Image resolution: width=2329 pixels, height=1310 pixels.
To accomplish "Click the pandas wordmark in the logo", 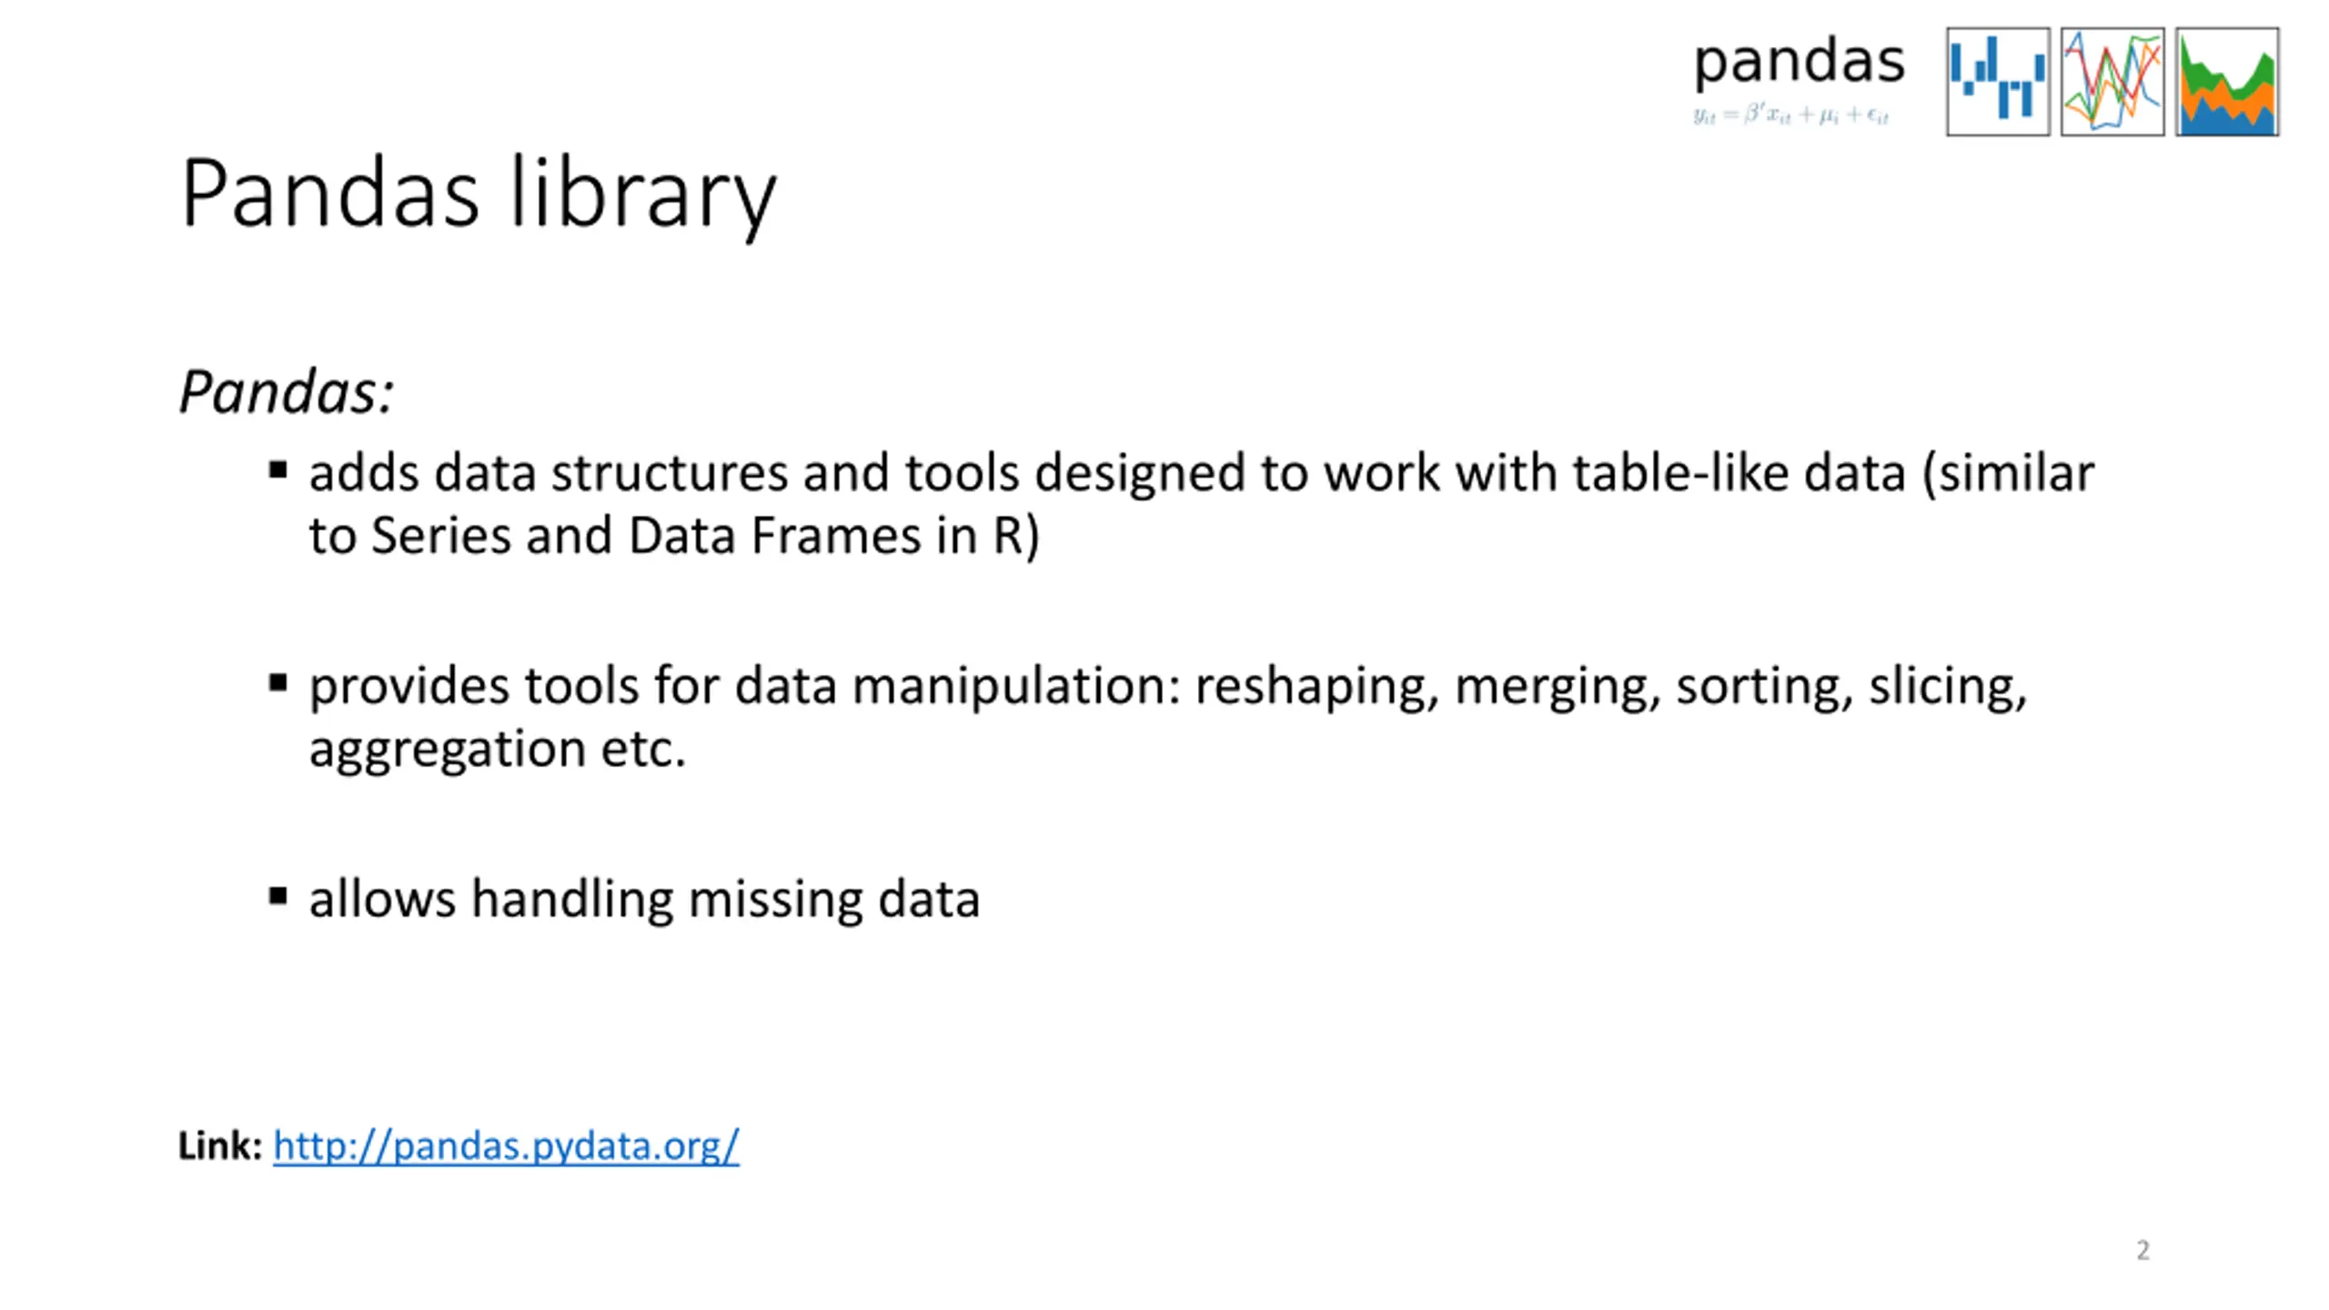I will (x=1799, y=64).
